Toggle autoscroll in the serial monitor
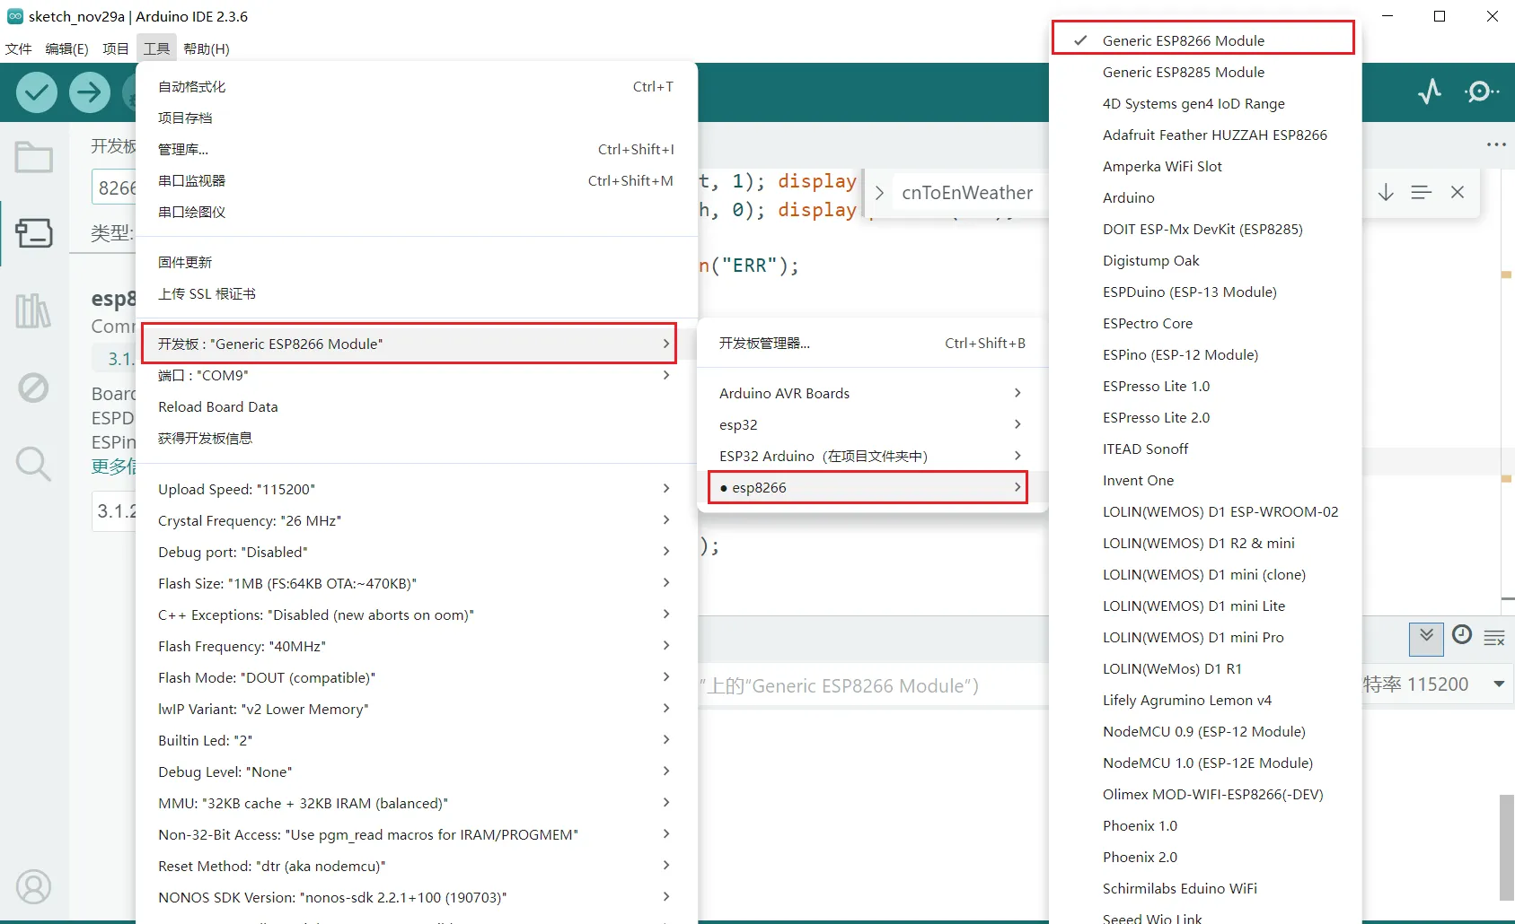The image size is (1515, 924). click(x=1426, y=638)
